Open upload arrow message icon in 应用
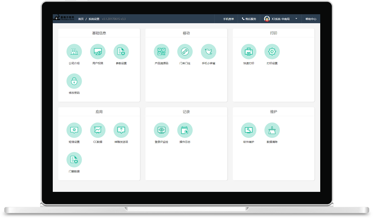The height and width of the screenshot is (218, 373). [x=121, y=130]
